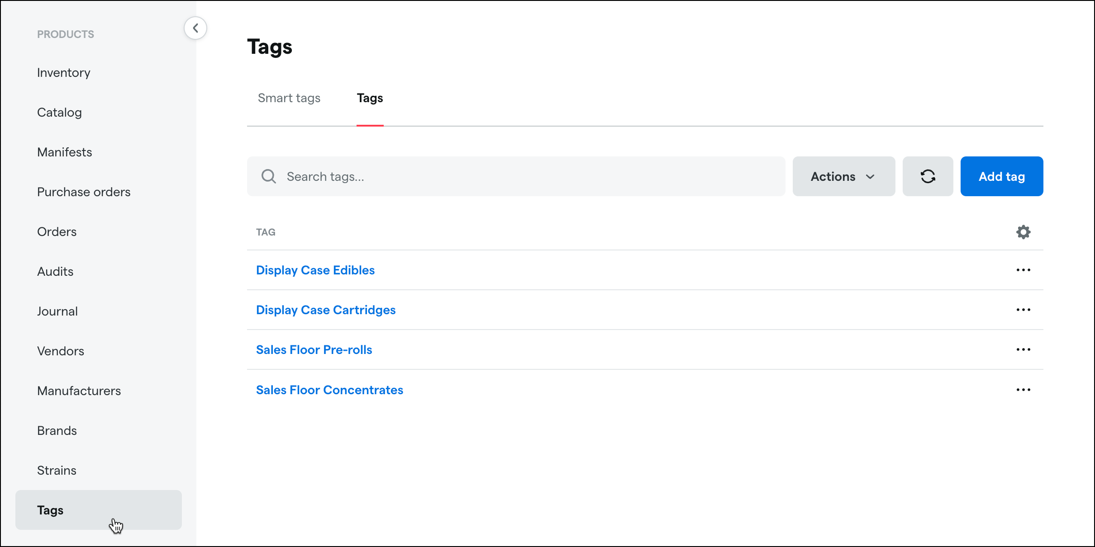1095x547 pixels.
Task: Click the refresh tags icon button
Action: point(928,176)
